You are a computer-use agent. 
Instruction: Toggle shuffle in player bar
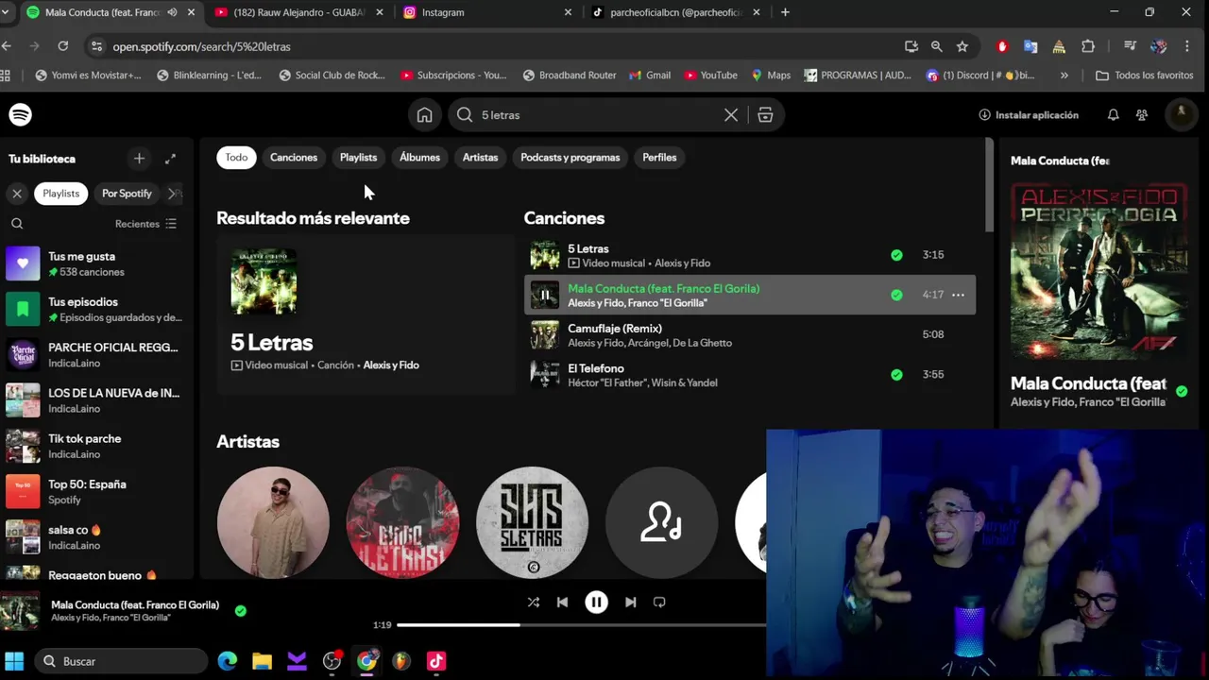tap(534, 603)
